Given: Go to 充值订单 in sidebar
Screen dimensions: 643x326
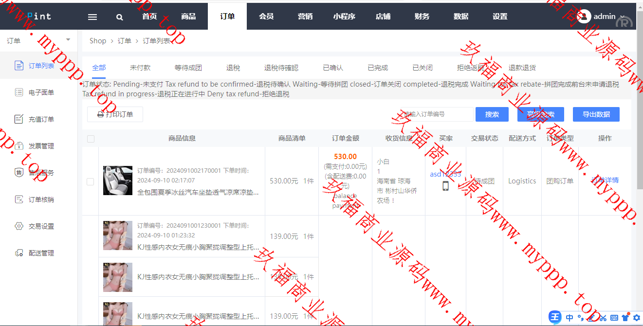Looking at the screenshot, I should (41, 119).
